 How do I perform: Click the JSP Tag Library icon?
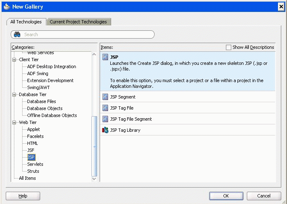[105, 130]
